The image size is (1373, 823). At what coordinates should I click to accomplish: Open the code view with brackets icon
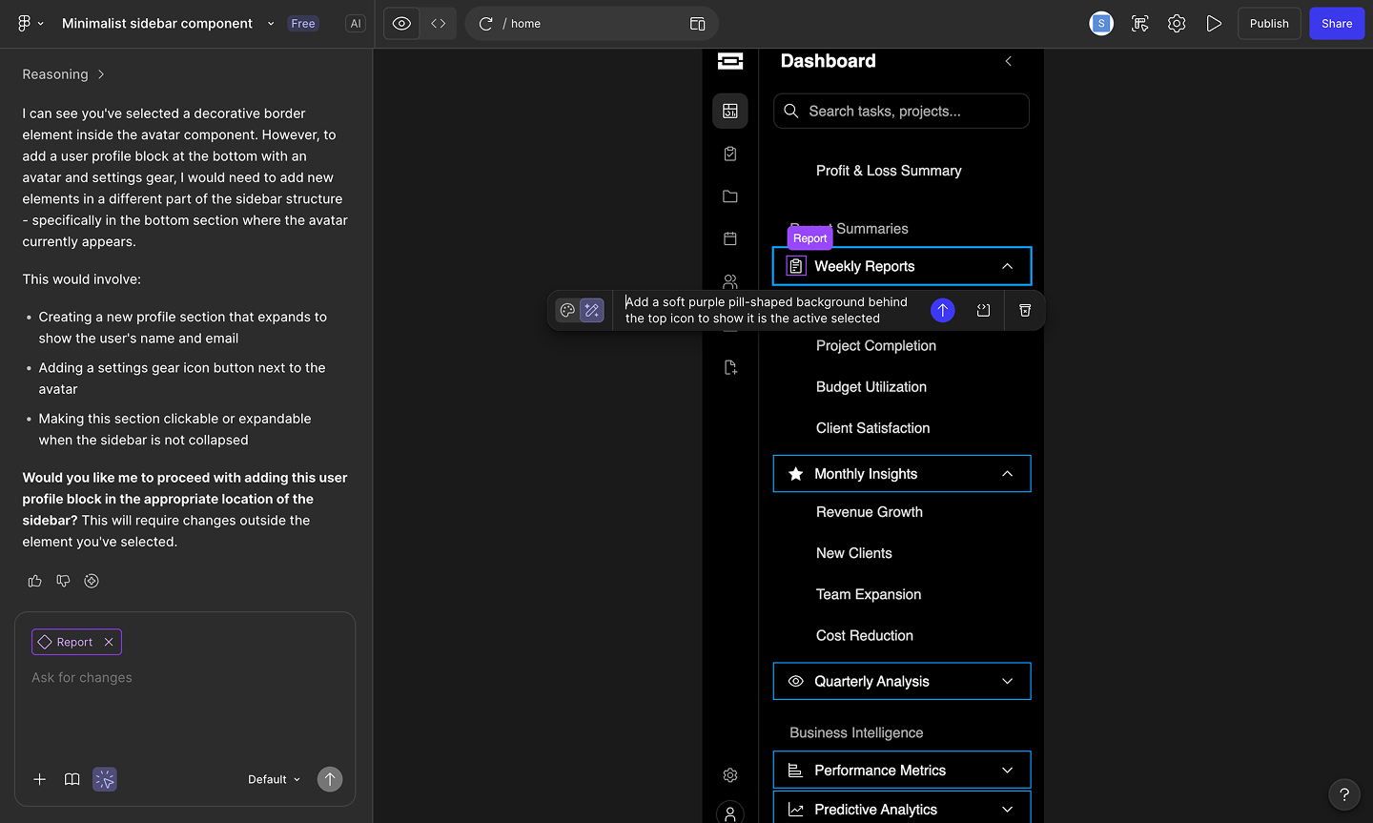click(438, 23)
